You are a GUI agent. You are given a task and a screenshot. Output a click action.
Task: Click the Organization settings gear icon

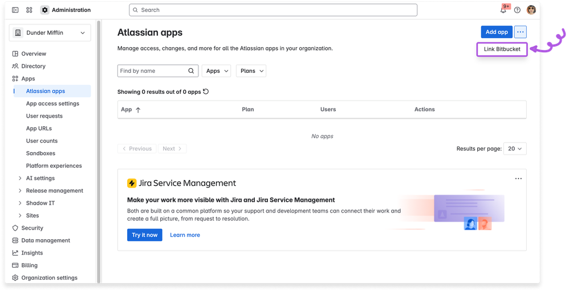[x=15, y=277]
